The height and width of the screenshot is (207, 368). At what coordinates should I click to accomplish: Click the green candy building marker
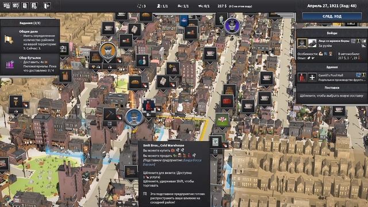point(222,120)
